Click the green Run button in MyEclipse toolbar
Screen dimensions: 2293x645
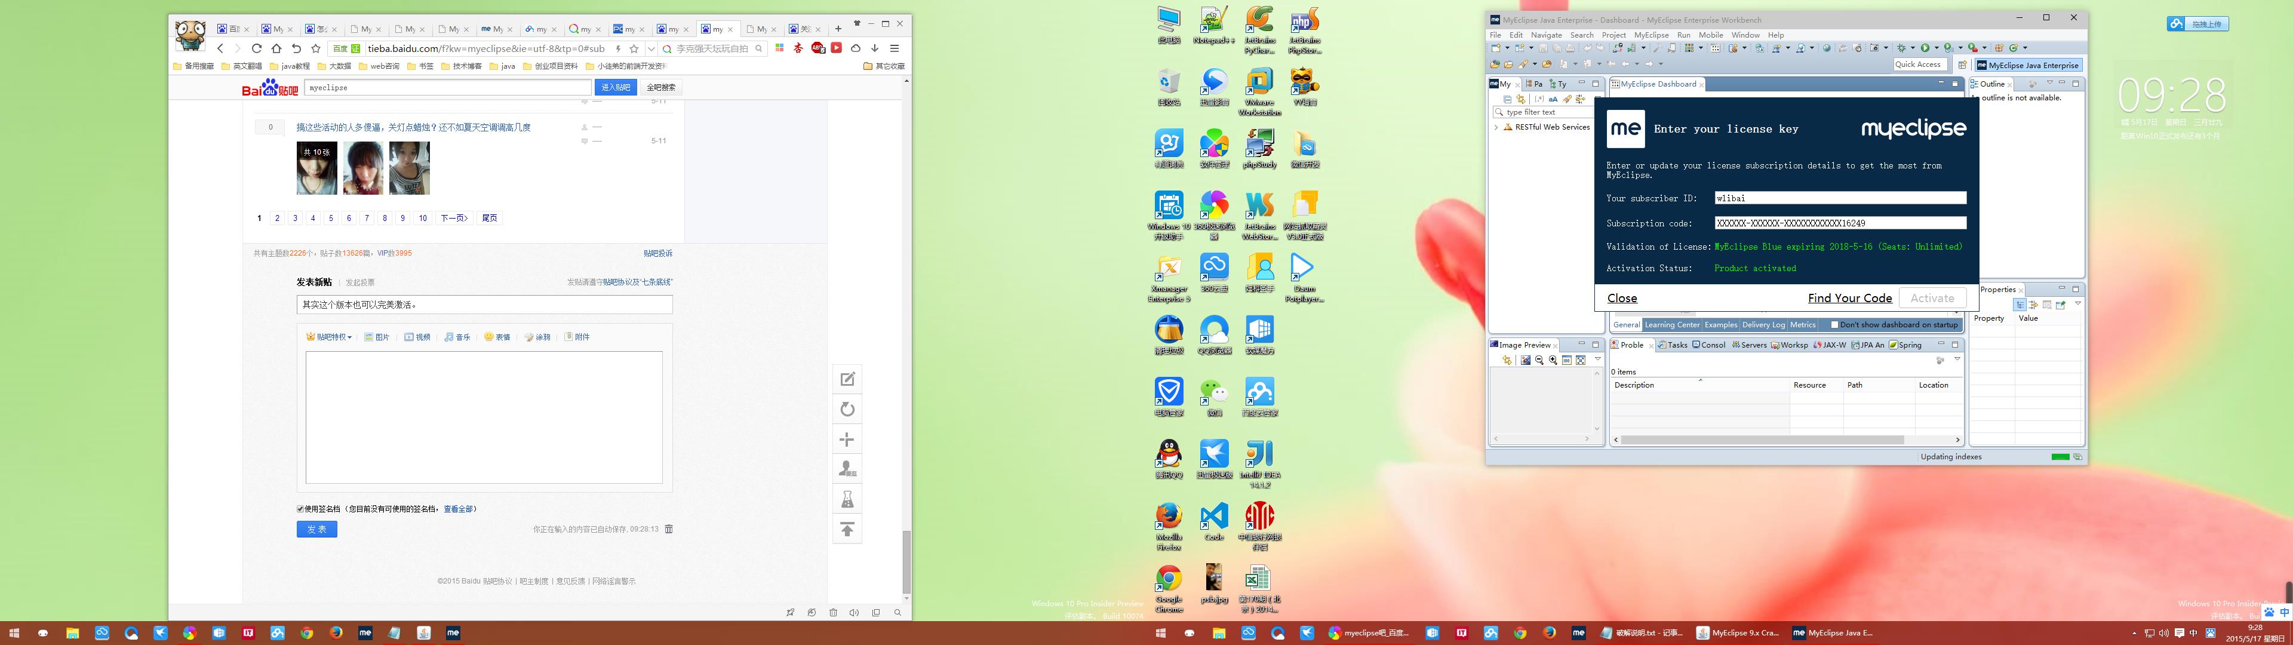tap(1925, 48)
